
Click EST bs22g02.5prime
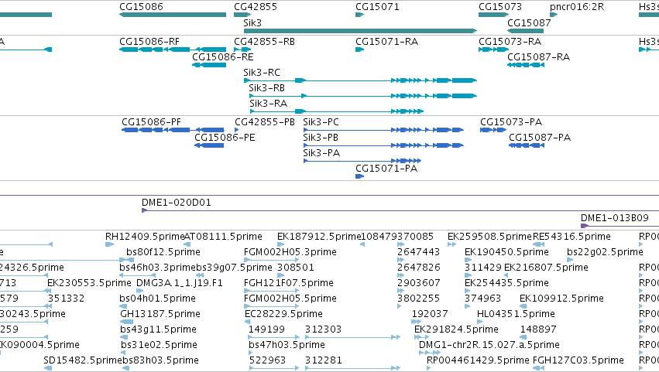[605, 252]
